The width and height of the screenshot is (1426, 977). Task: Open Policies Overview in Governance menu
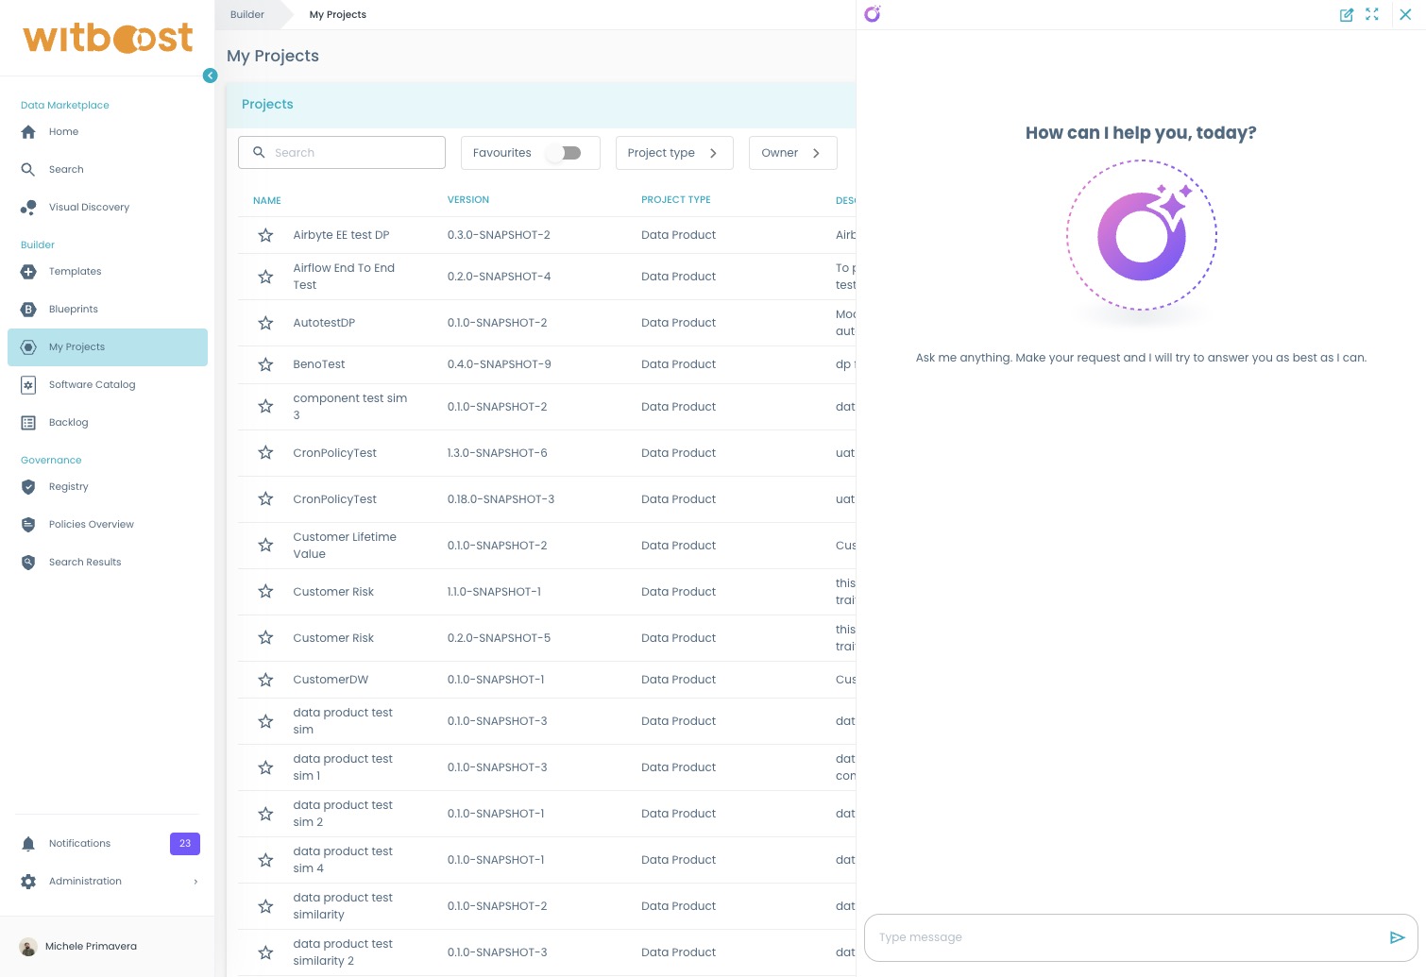(x=91, y=525)
